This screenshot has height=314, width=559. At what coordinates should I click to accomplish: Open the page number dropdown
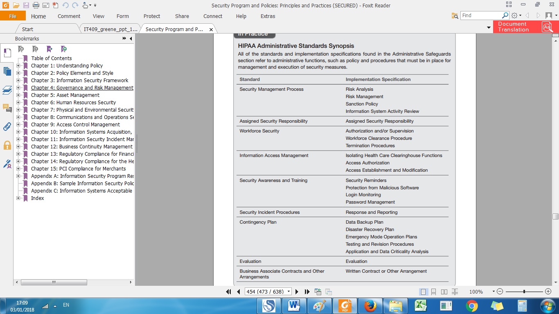[x=289, y=292]
